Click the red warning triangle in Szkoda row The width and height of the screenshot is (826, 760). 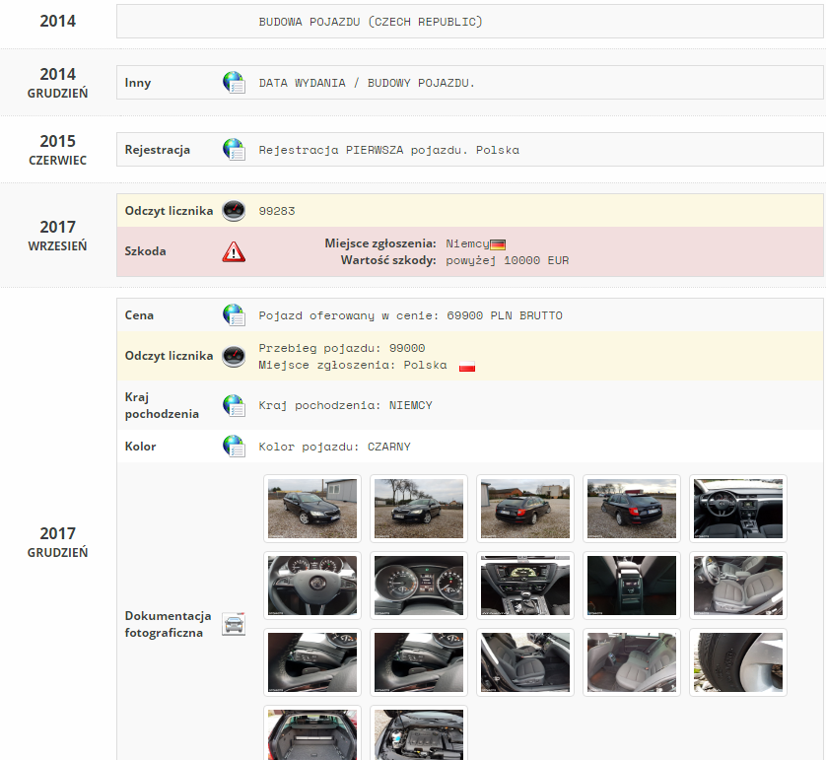pos(234,252)
